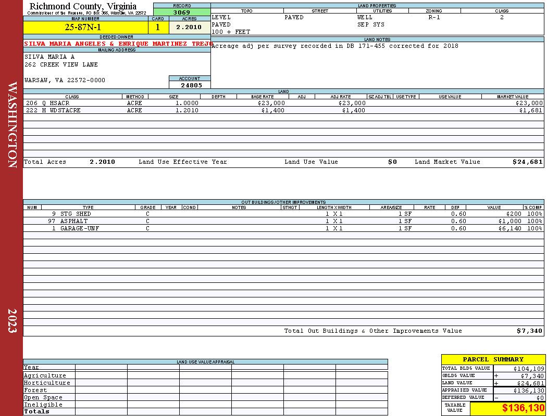Image resolution: width=547 pixels, height=416 pixels.
Task: Select Total Out Buildings value $7,340
Action: 530,331
